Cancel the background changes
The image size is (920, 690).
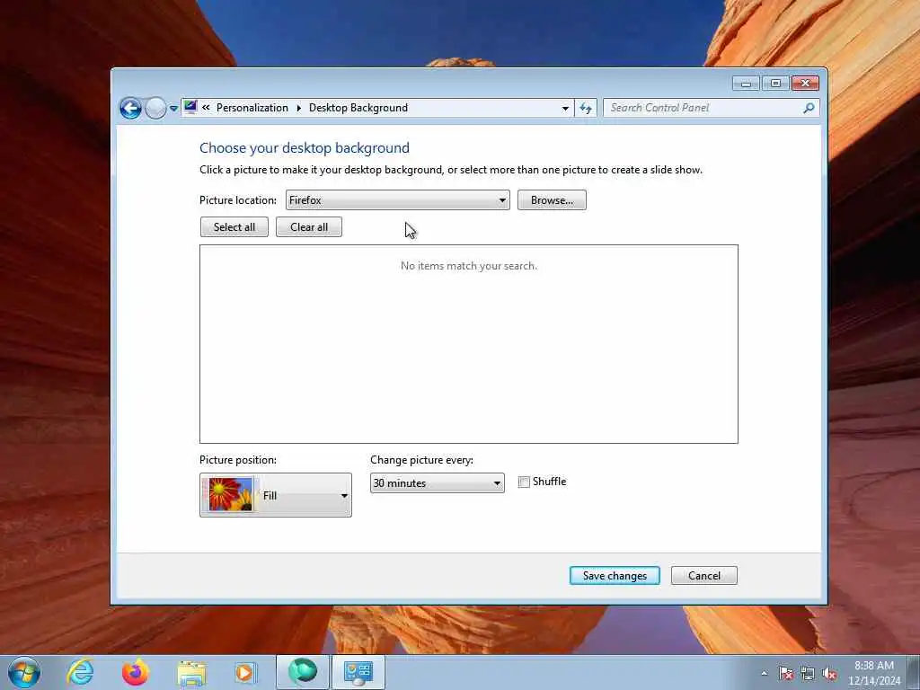704,576
